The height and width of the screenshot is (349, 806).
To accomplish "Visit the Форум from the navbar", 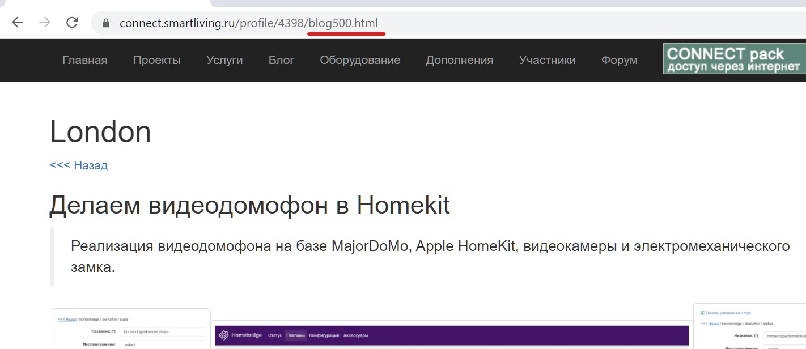I will click(x=620, y=60).
